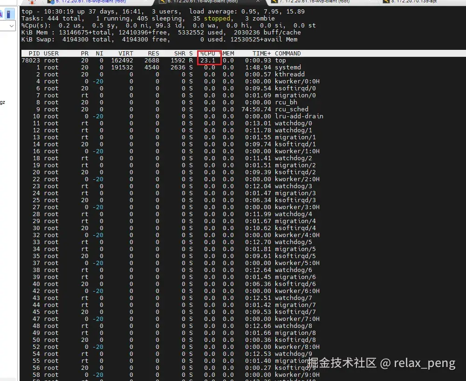Click the migration/3 process name

[295, 193]
